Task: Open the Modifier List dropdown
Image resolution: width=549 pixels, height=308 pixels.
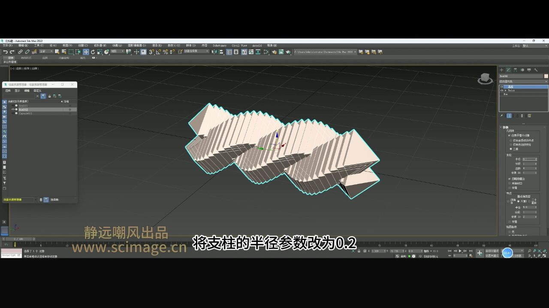Action: tap(523, 82)
